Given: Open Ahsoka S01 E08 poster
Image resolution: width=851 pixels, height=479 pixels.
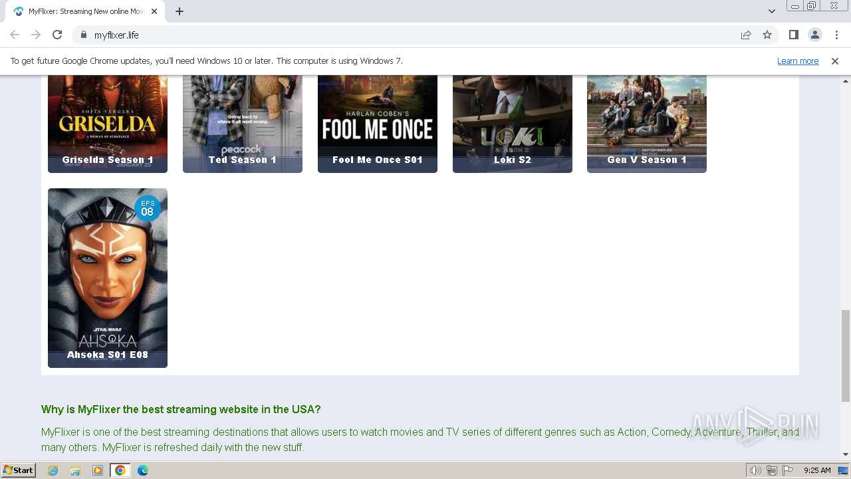Looking at the screenshot, I should click(x=108, y=278).
